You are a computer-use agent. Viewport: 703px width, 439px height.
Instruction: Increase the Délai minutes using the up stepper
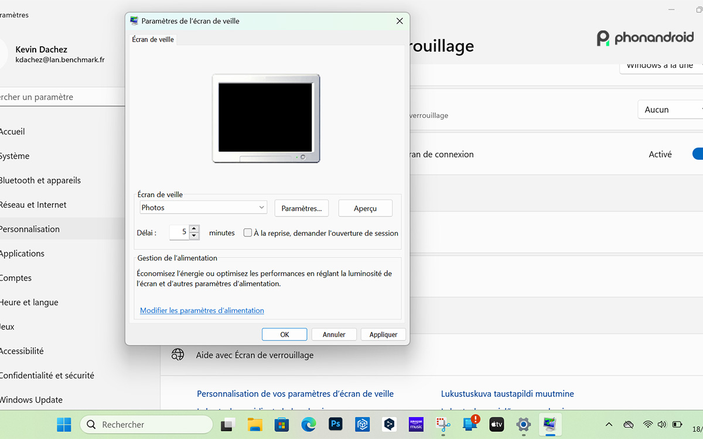click(194, 229)
